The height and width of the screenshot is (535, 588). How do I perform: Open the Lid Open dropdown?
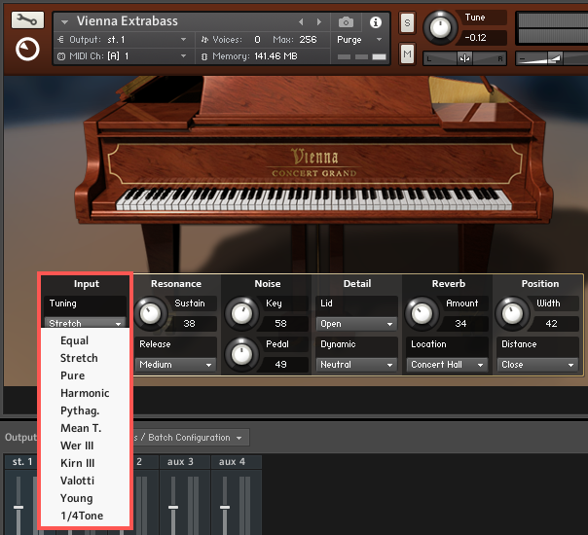point(356,323)
